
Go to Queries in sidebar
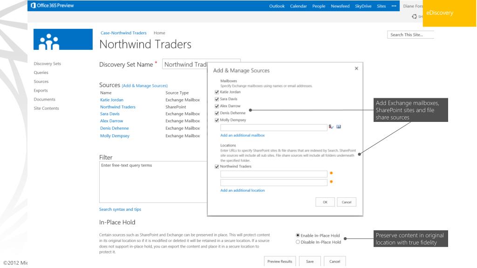(41, 72)
